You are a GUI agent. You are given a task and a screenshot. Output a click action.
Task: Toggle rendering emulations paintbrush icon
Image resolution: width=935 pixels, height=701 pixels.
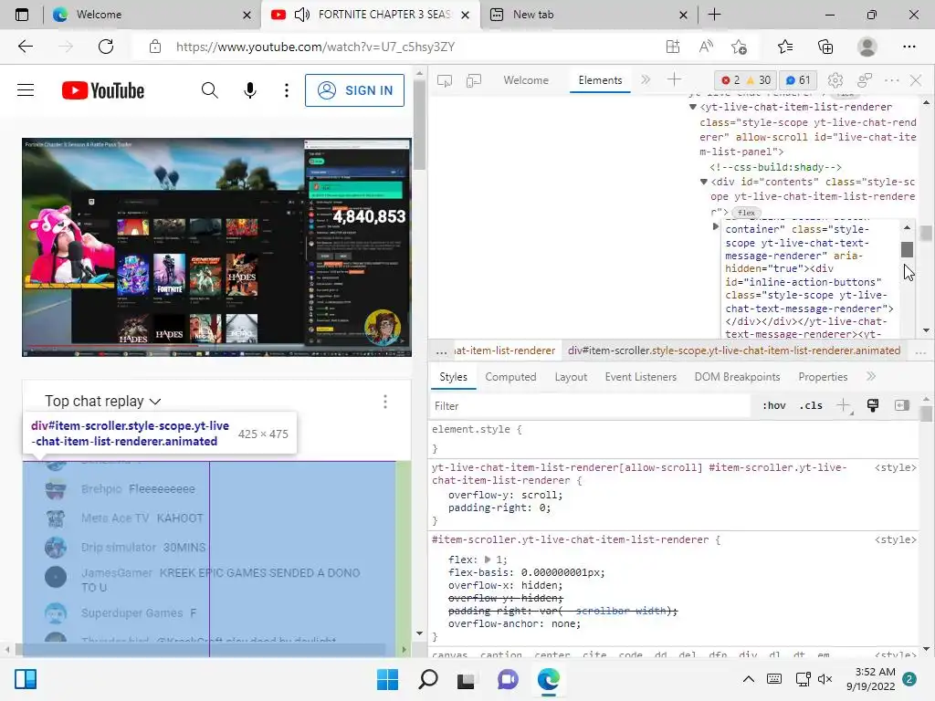[873, 406]
